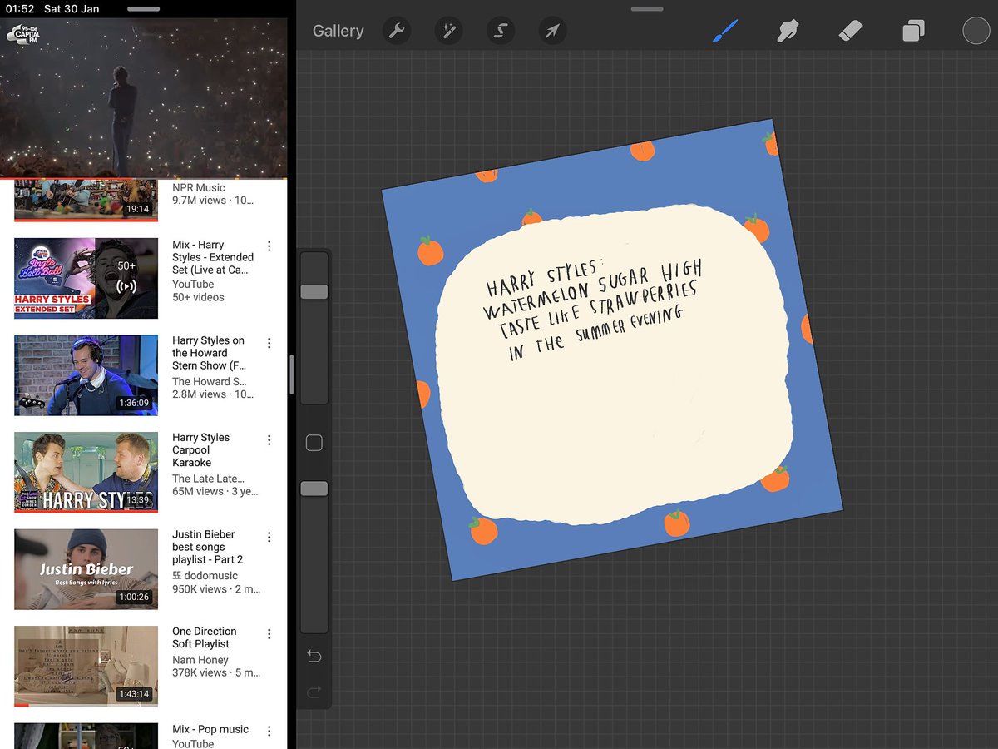998x749 pixels.
Task: Click the brush opacity slider handle
Action: pyautogui.click(x=314, y=489)
